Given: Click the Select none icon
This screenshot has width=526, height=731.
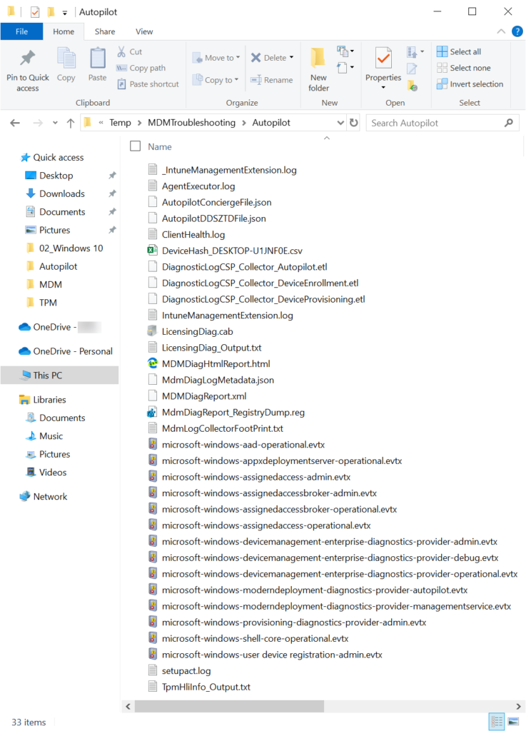Looking at the screenshot, I should point(442,68).
